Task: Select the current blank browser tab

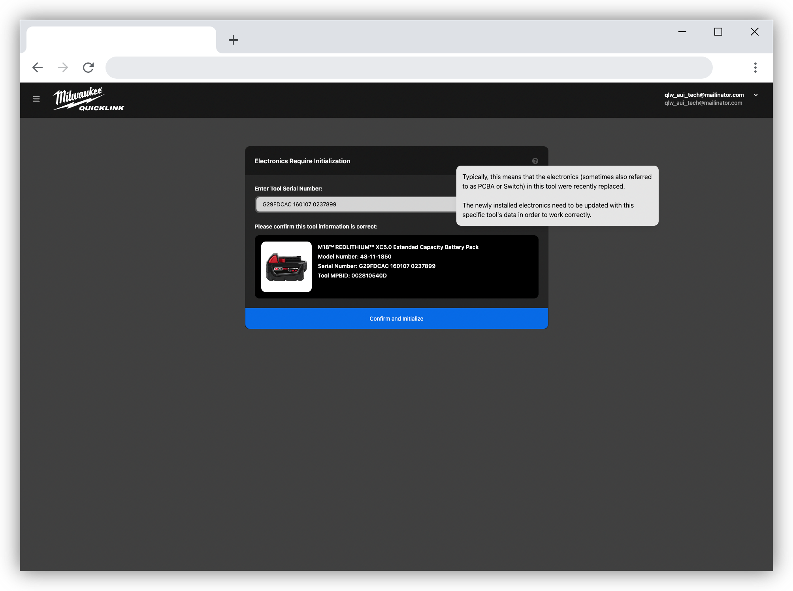Action: pos(121,40)
